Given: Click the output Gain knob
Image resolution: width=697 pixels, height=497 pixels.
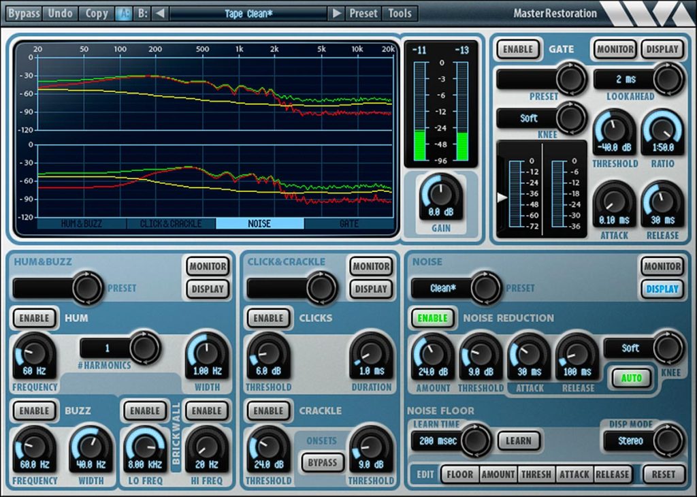Looking at the screenshot, I should tap(440, 197).
